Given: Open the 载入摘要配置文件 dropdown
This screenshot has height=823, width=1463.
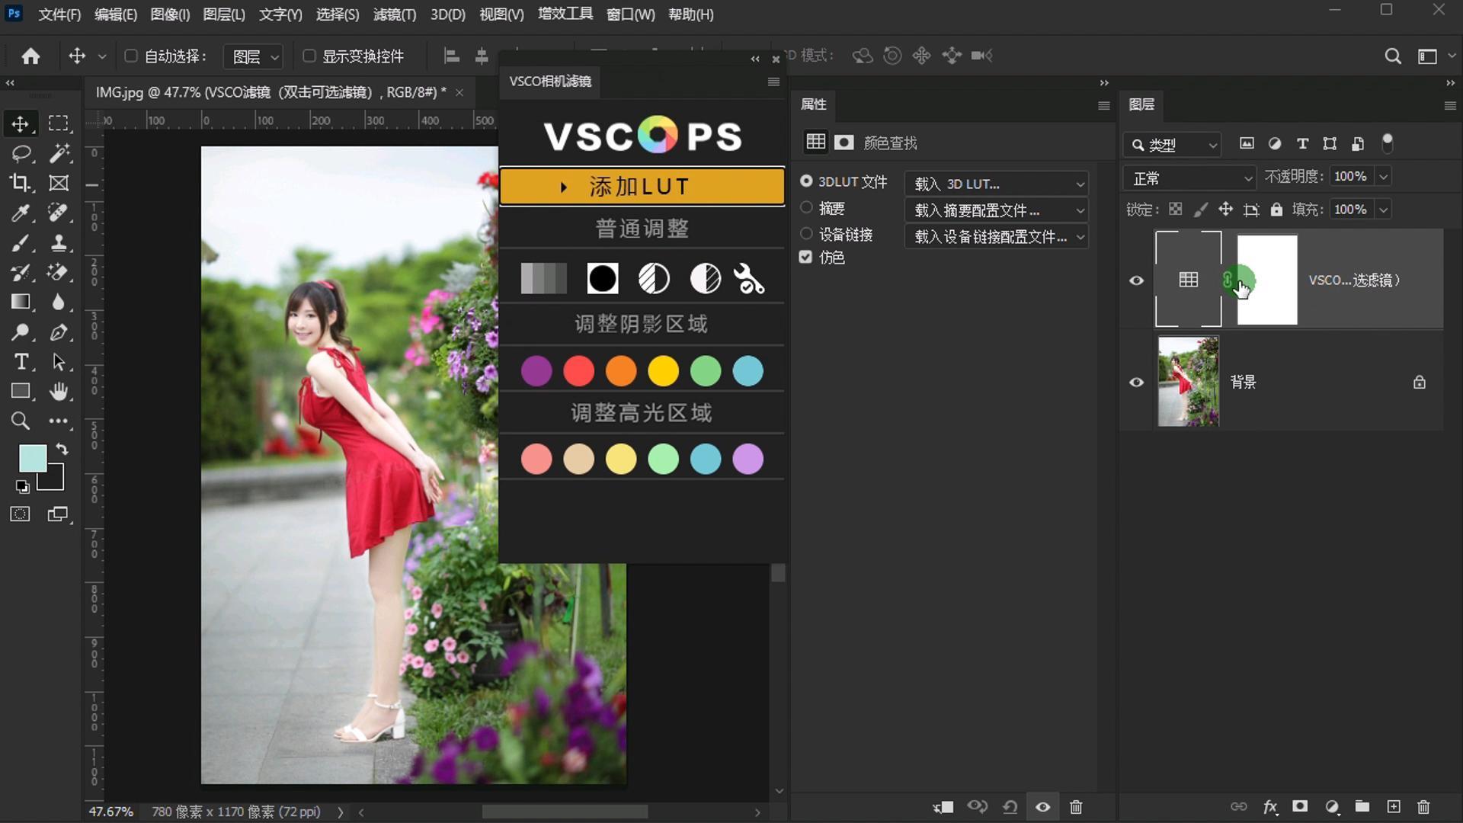Looking at the screenshot, I should coord(997,210).
